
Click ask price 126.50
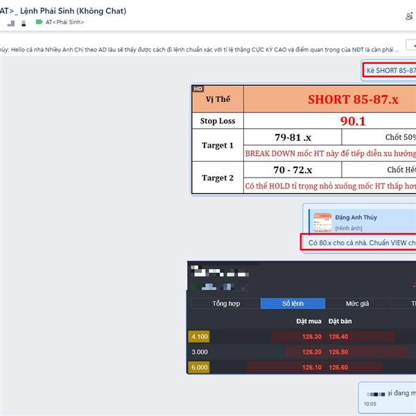tap(338, 352)
